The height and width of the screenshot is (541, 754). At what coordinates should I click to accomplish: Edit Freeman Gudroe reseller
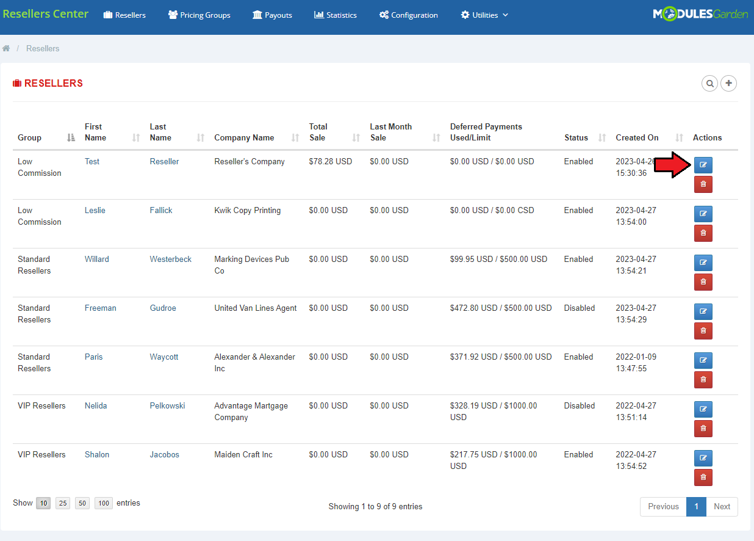703,311
